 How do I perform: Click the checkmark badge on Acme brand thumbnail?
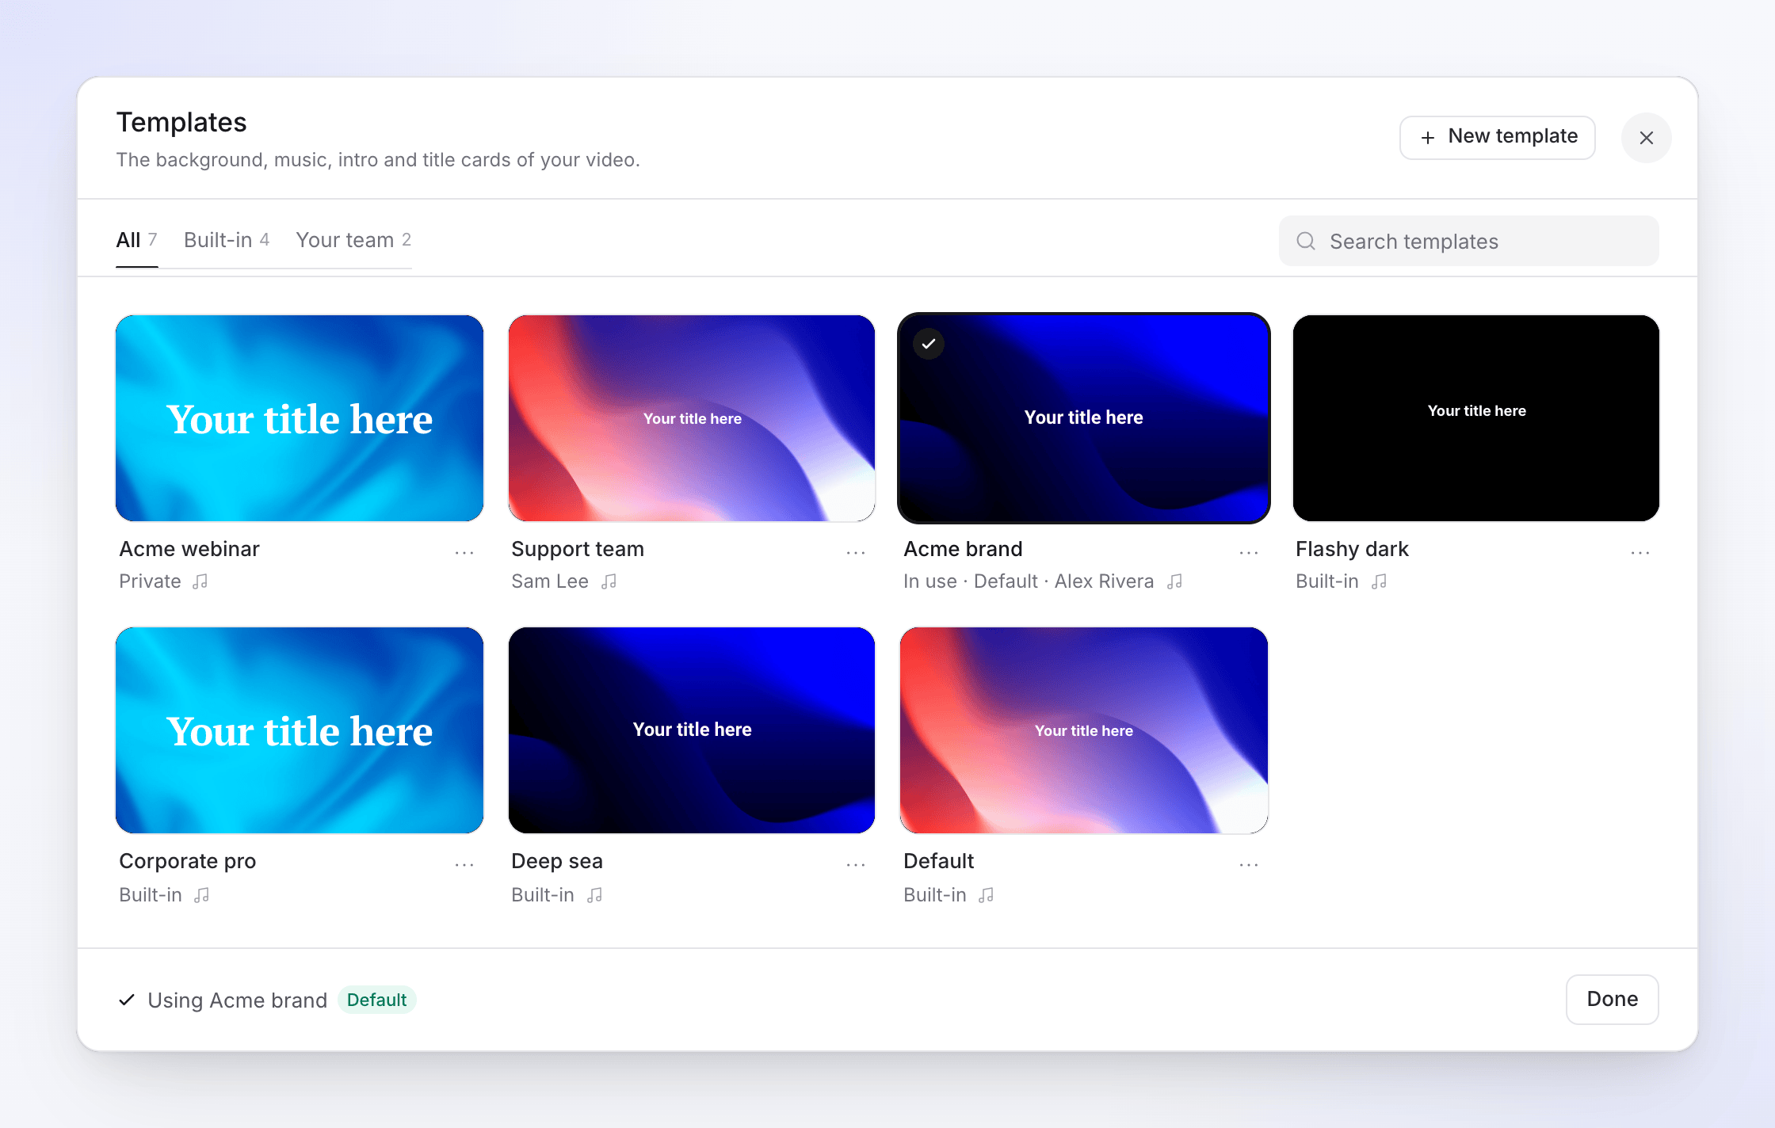(929, 344)
